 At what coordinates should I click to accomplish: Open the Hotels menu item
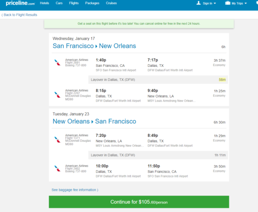[45, 3]
